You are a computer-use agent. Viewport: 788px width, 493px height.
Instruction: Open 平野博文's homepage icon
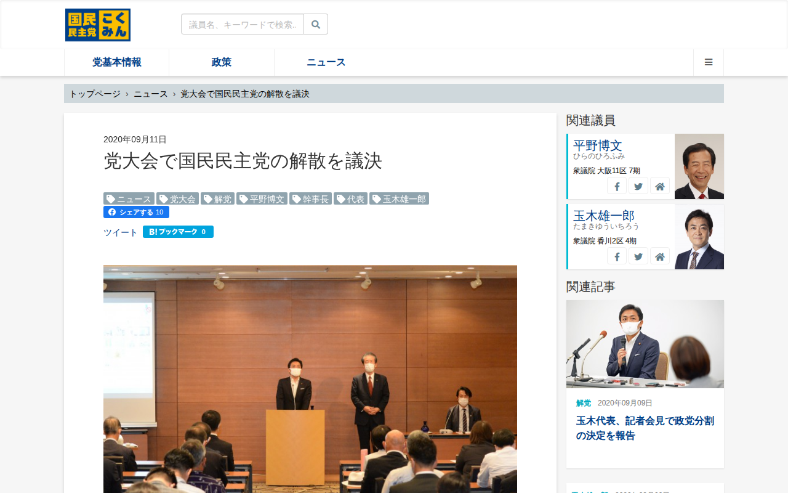[x=660, y=186]
